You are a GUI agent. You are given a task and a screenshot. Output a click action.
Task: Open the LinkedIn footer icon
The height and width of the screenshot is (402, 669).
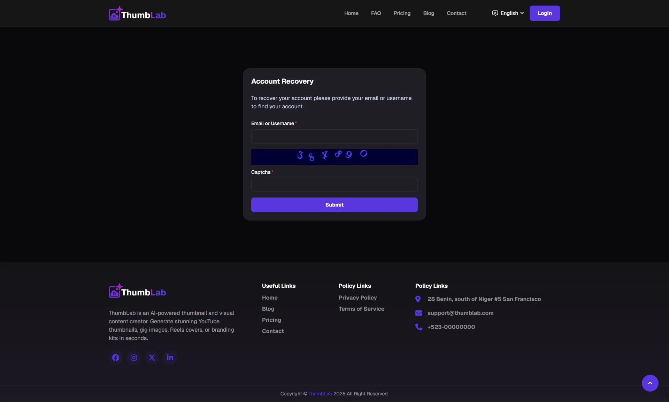point(170,357)
